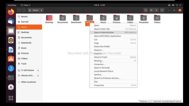Open the Help icon in dock
Viewport: 189px width, 106px height.
(11, 68)
